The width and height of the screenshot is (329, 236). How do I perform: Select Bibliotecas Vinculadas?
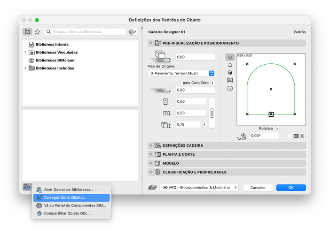[56, 53]
